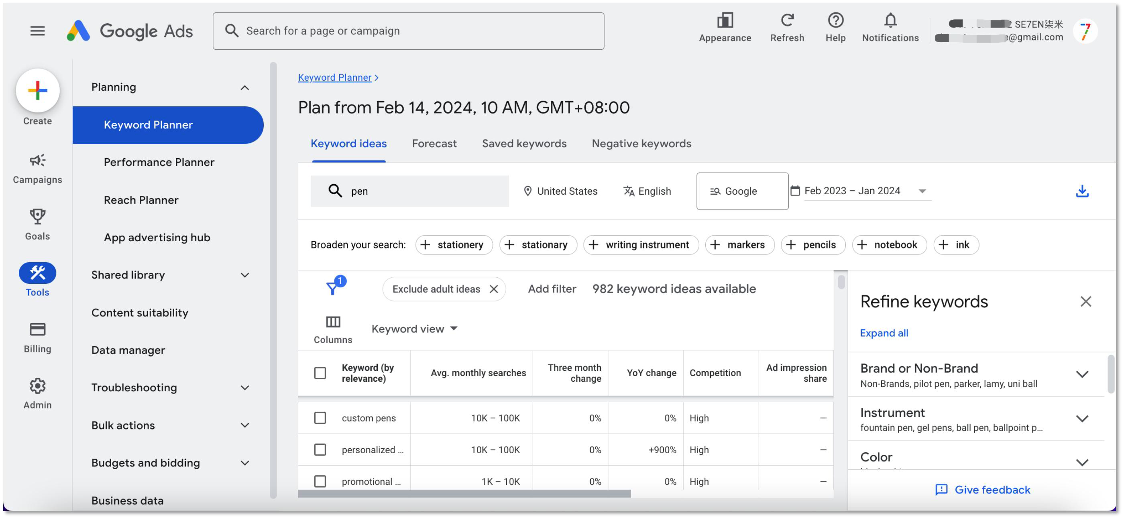Click Give feedback link
This screenshot has height=519, width=1124.
(982, 490)
